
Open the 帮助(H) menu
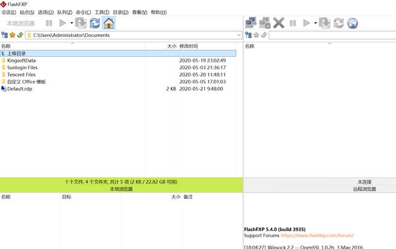pyautogui.click(x=158, y=12)
